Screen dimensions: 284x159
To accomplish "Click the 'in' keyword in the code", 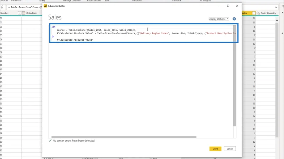I will pyautogui.click(x=53, y=36).
